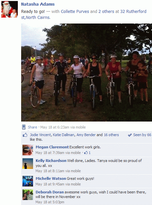Click the mobile phone icon beside Share

pos(24,127)
